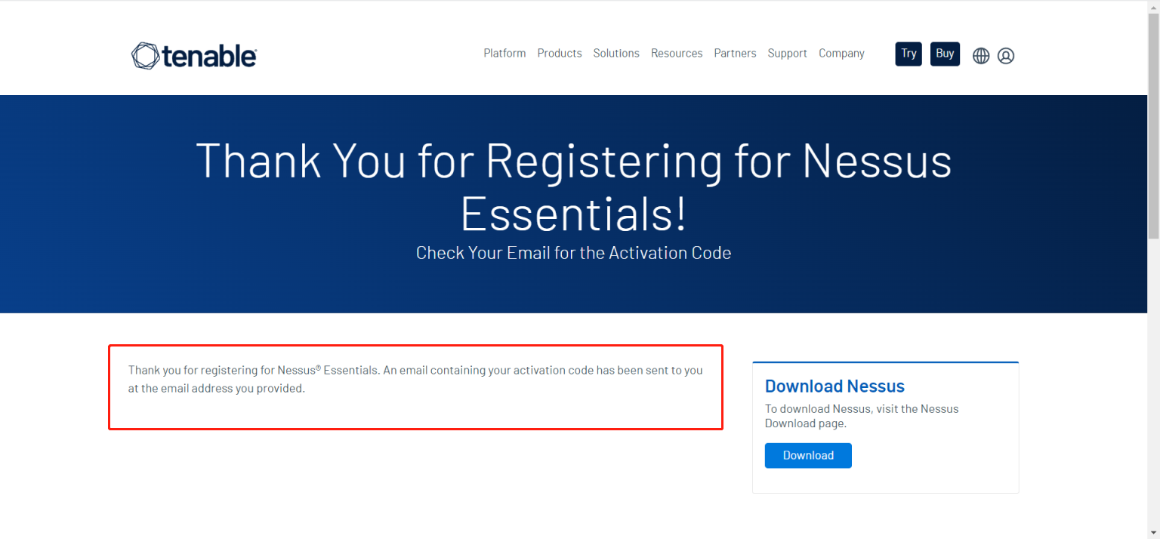Image resolution: width=1160 pixels, height=539 pixels.
Task: Click the blue Download button
Action: coord(808,455)
